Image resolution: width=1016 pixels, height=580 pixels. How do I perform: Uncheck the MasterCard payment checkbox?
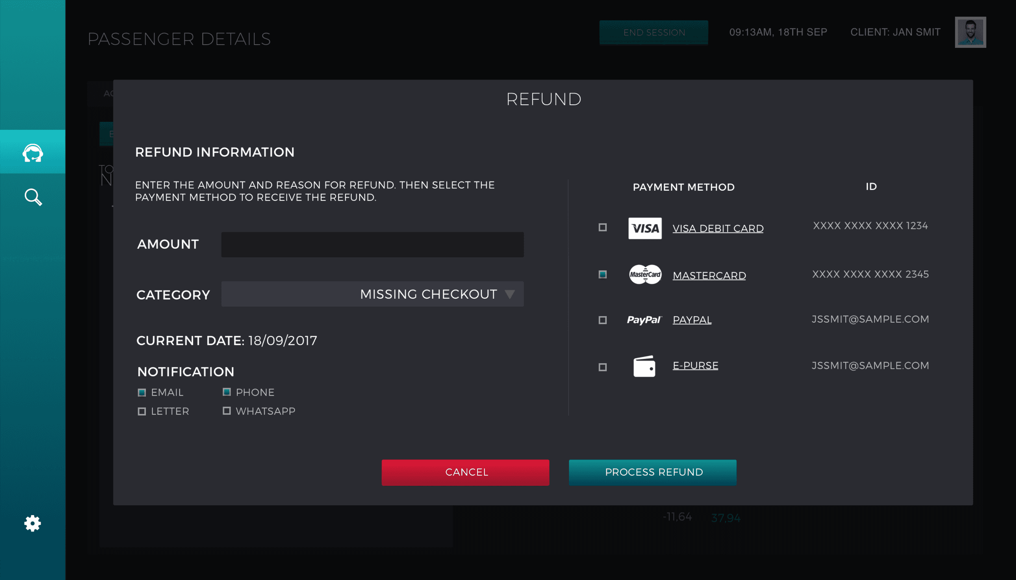(602, 275)
